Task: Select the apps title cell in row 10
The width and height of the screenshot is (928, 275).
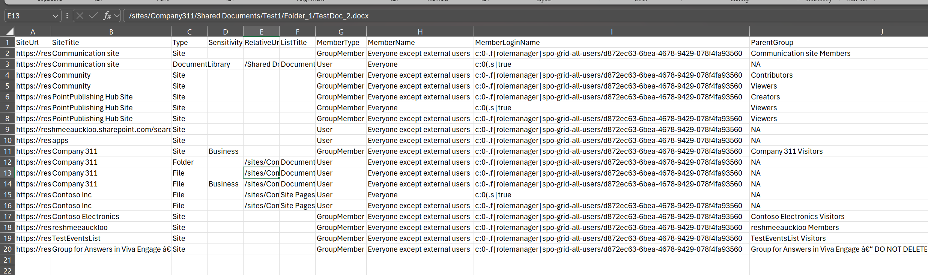Action: click(x=111, y=140)
